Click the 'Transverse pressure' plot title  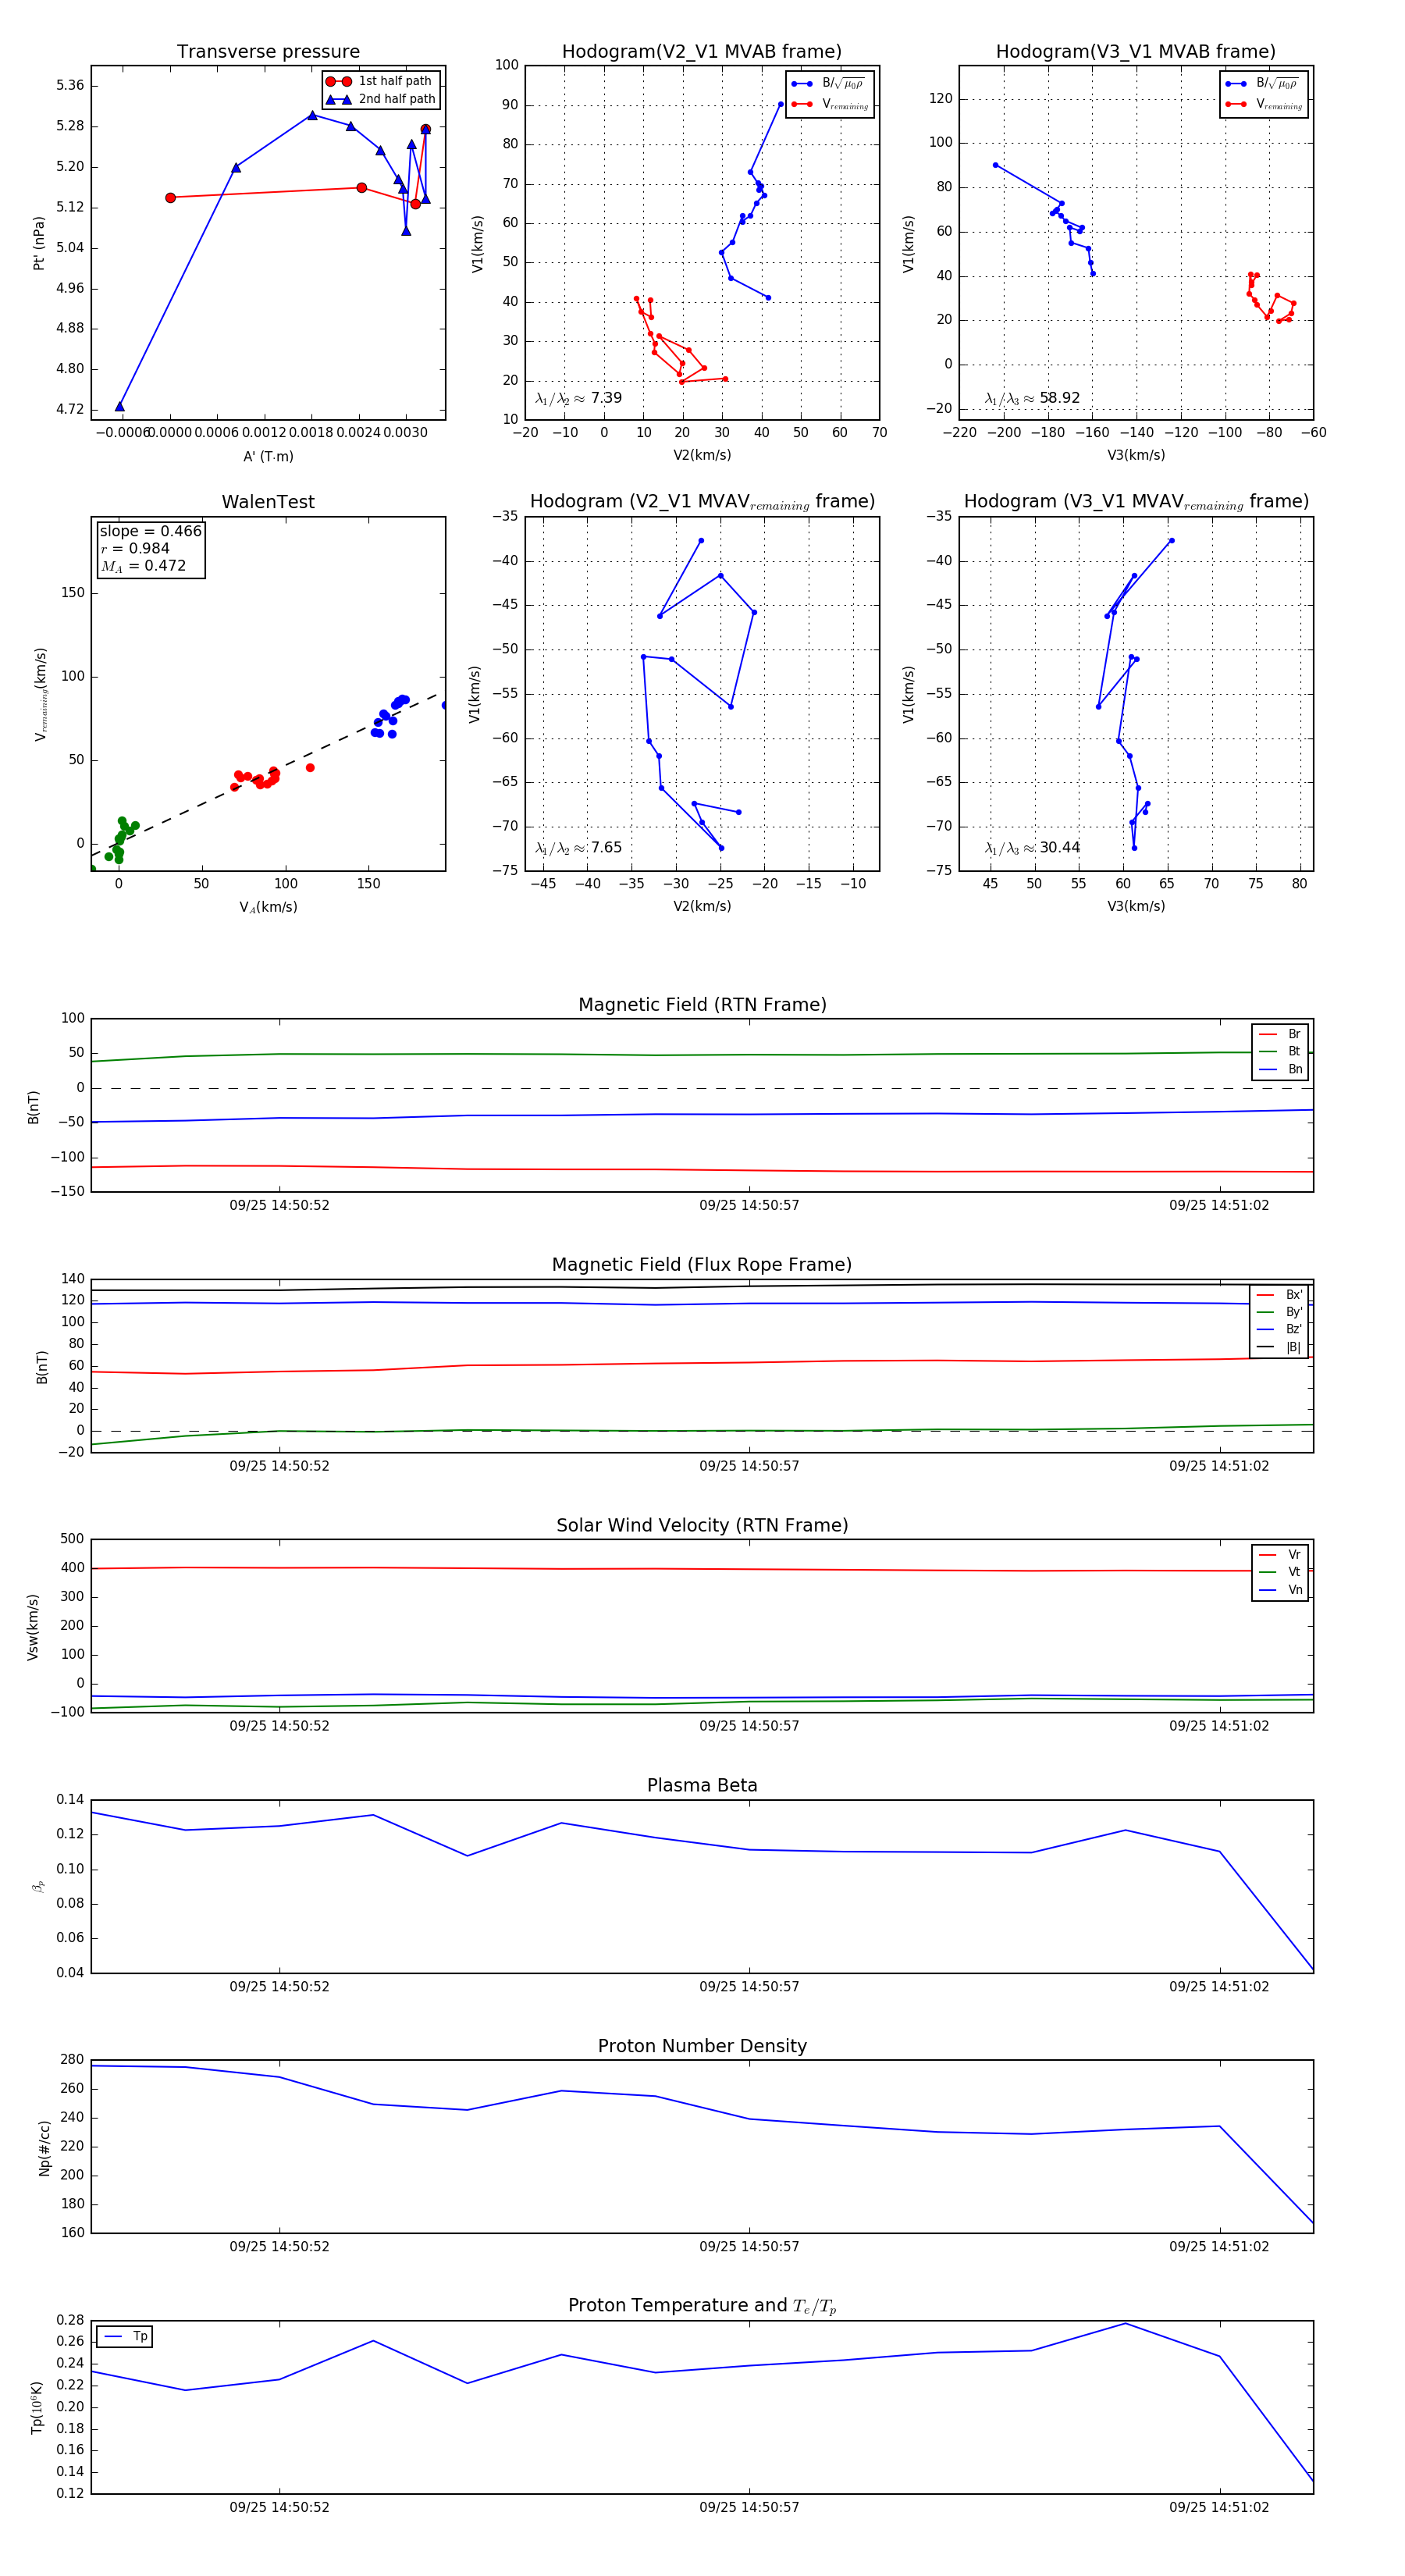268,52
